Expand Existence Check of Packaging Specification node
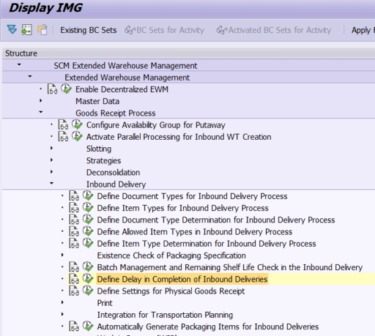Screen dimensions: 375x336 62,255
